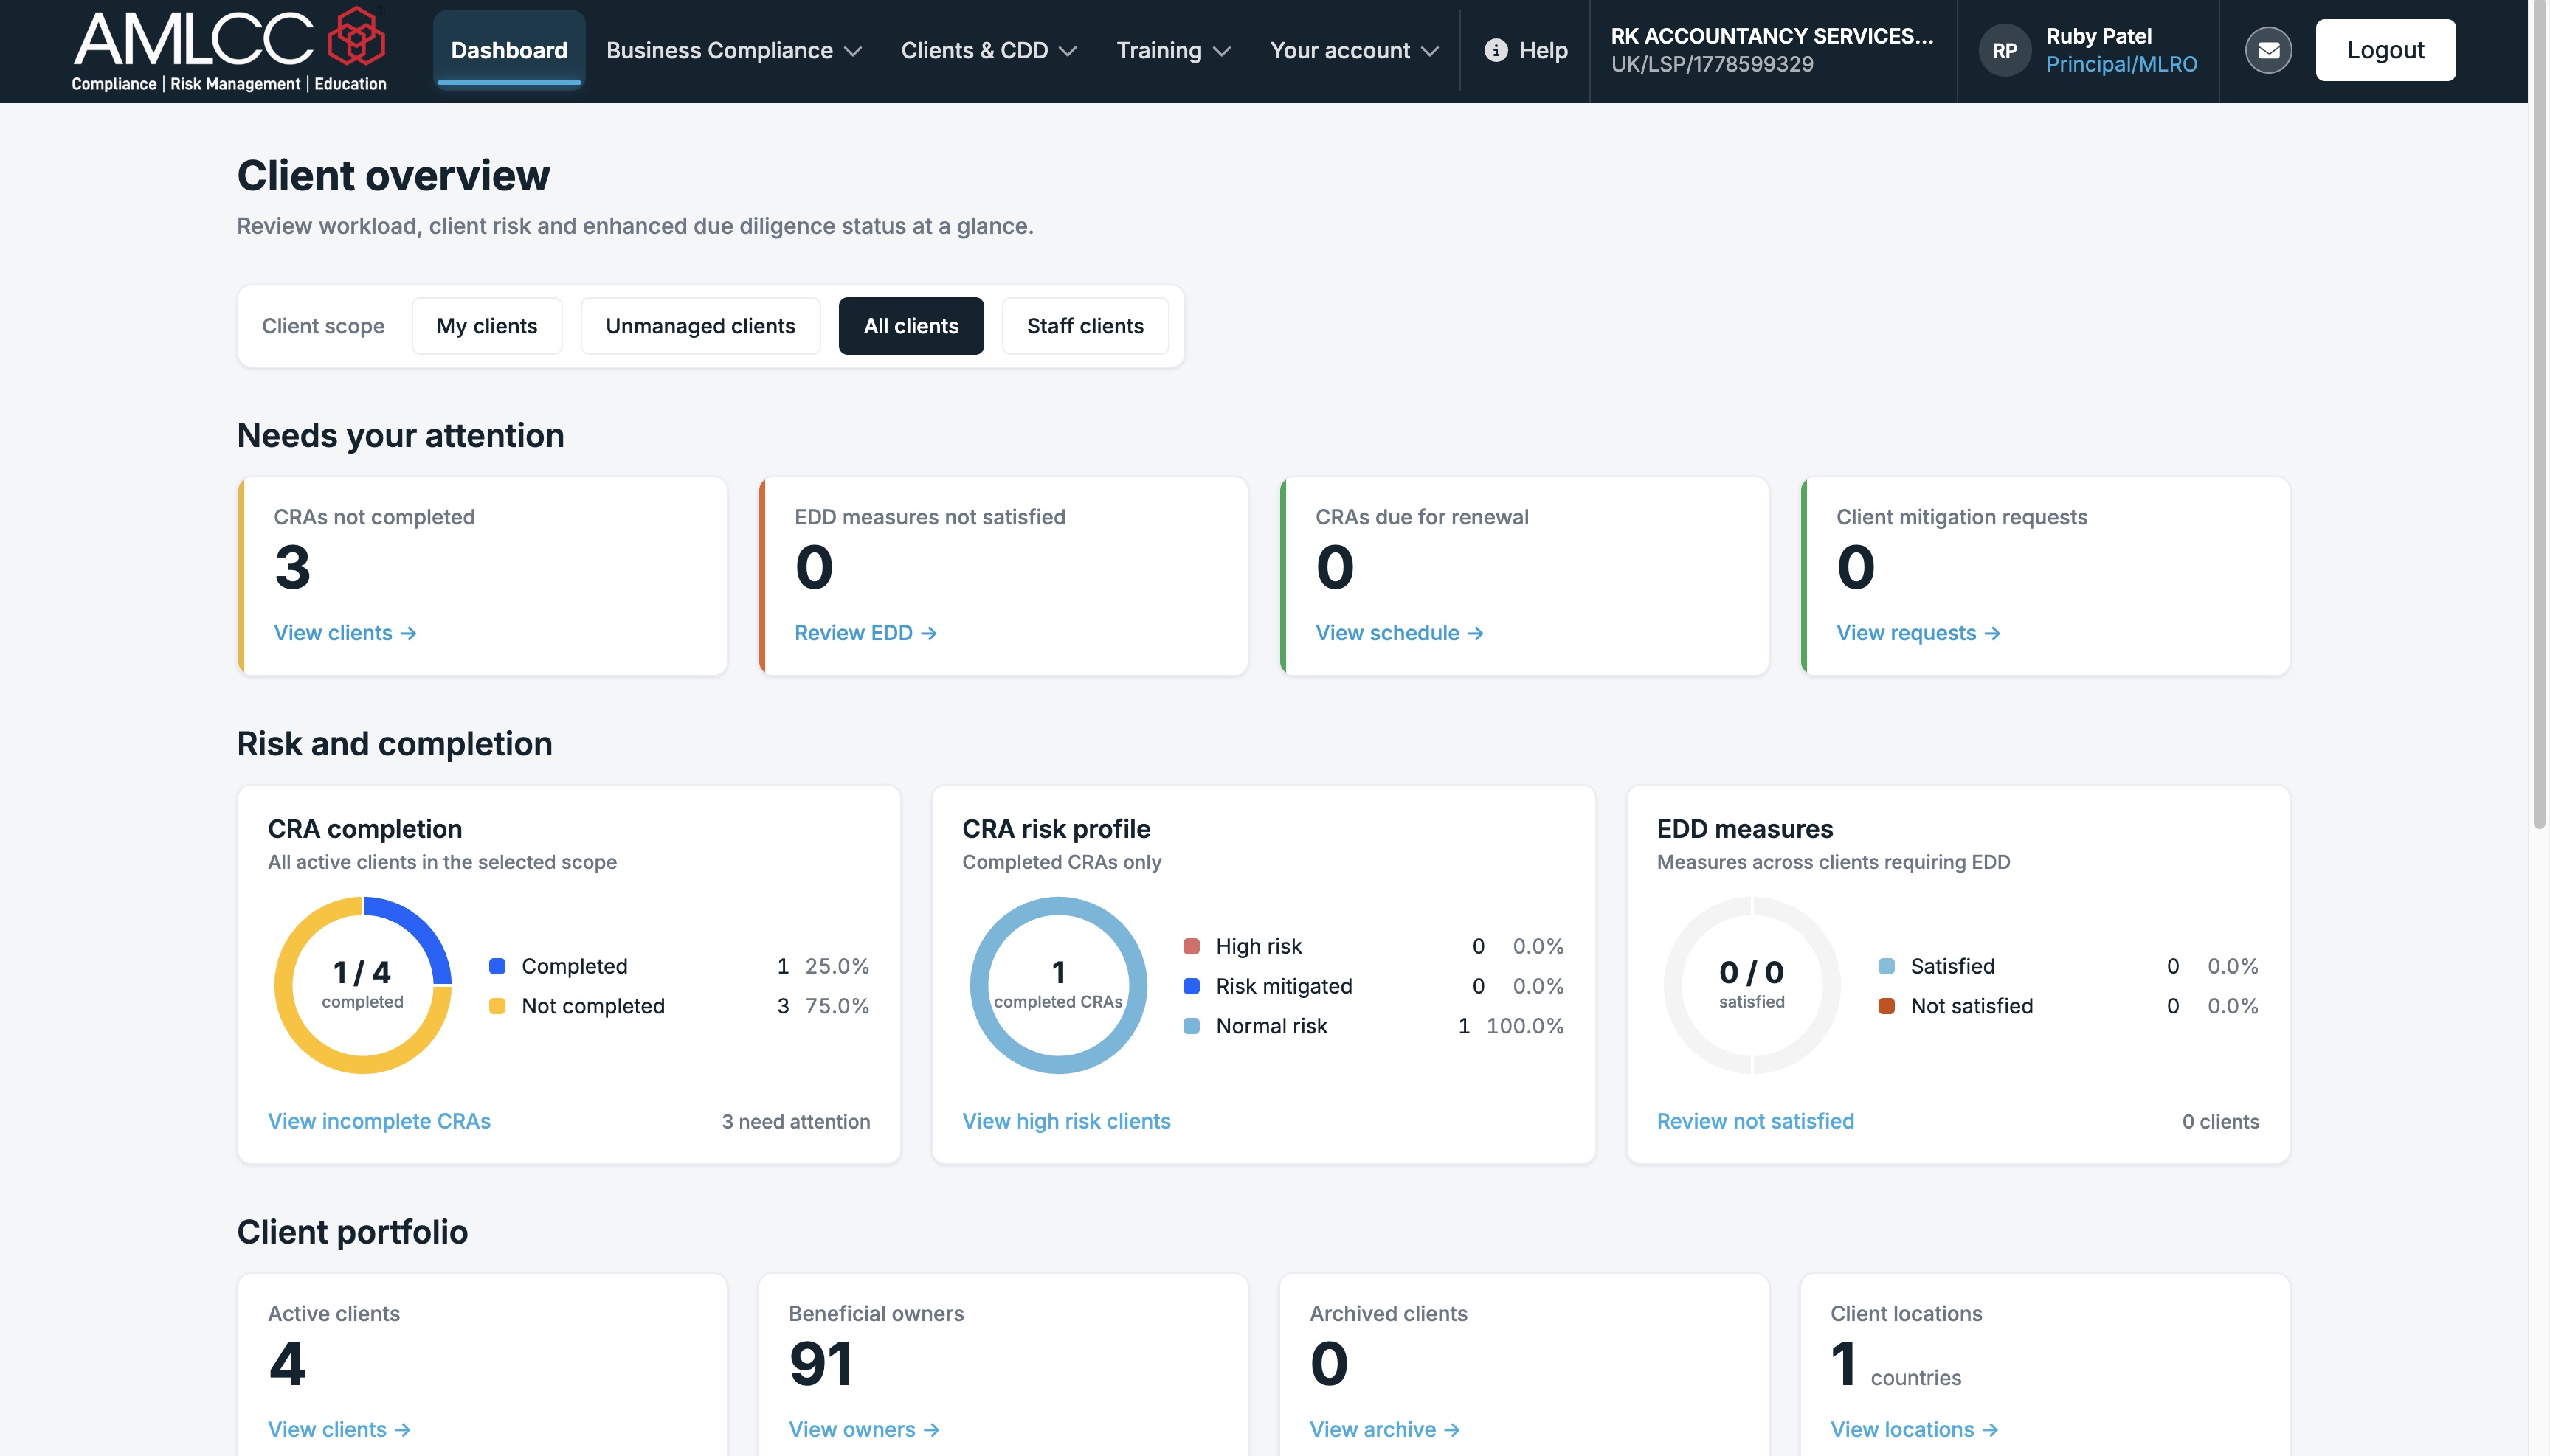Click the orange Not satisfied legend swatch
Viewport: 2550px width, 1456px height.
coord(1886,1006)
